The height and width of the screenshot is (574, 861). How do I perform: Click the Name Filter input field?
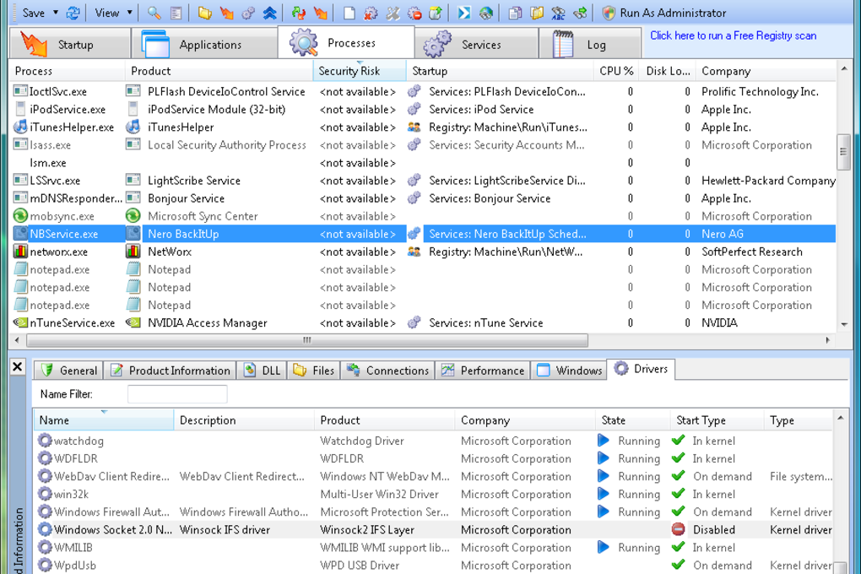click(x=177, y=394)
